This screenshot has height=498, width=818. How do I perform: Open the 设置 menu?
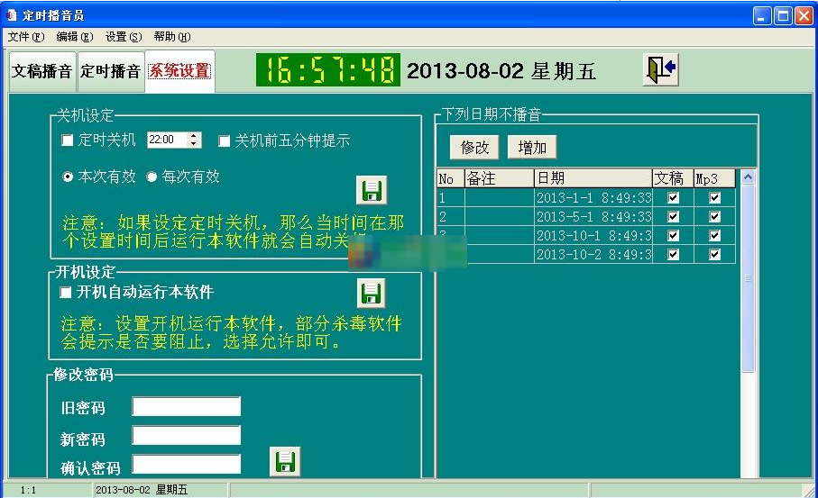point(123,37)
